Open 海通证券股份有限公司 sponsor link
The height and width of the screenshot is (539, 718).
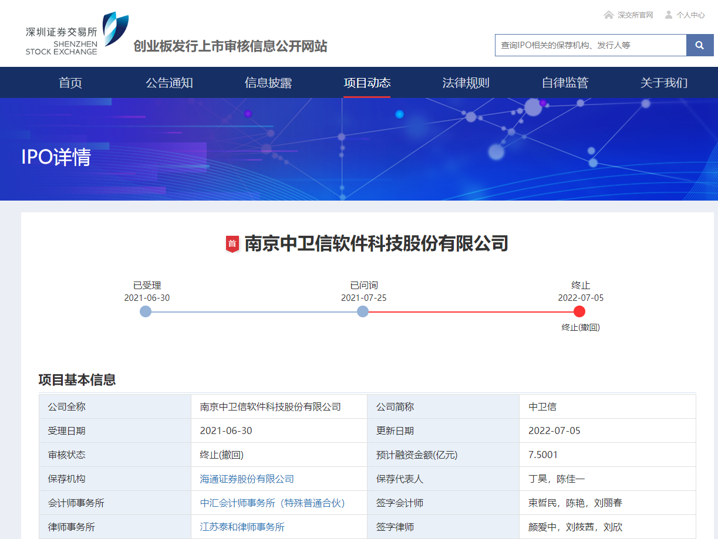(247, 479)
